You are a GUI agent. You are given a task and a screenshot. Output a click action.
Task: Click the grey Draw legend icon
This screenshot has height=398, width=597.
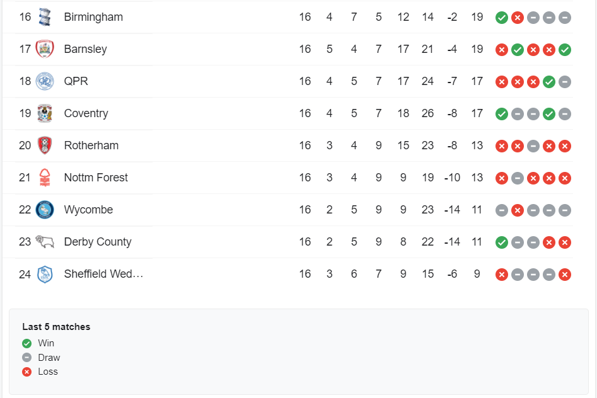tap(26, 358)
